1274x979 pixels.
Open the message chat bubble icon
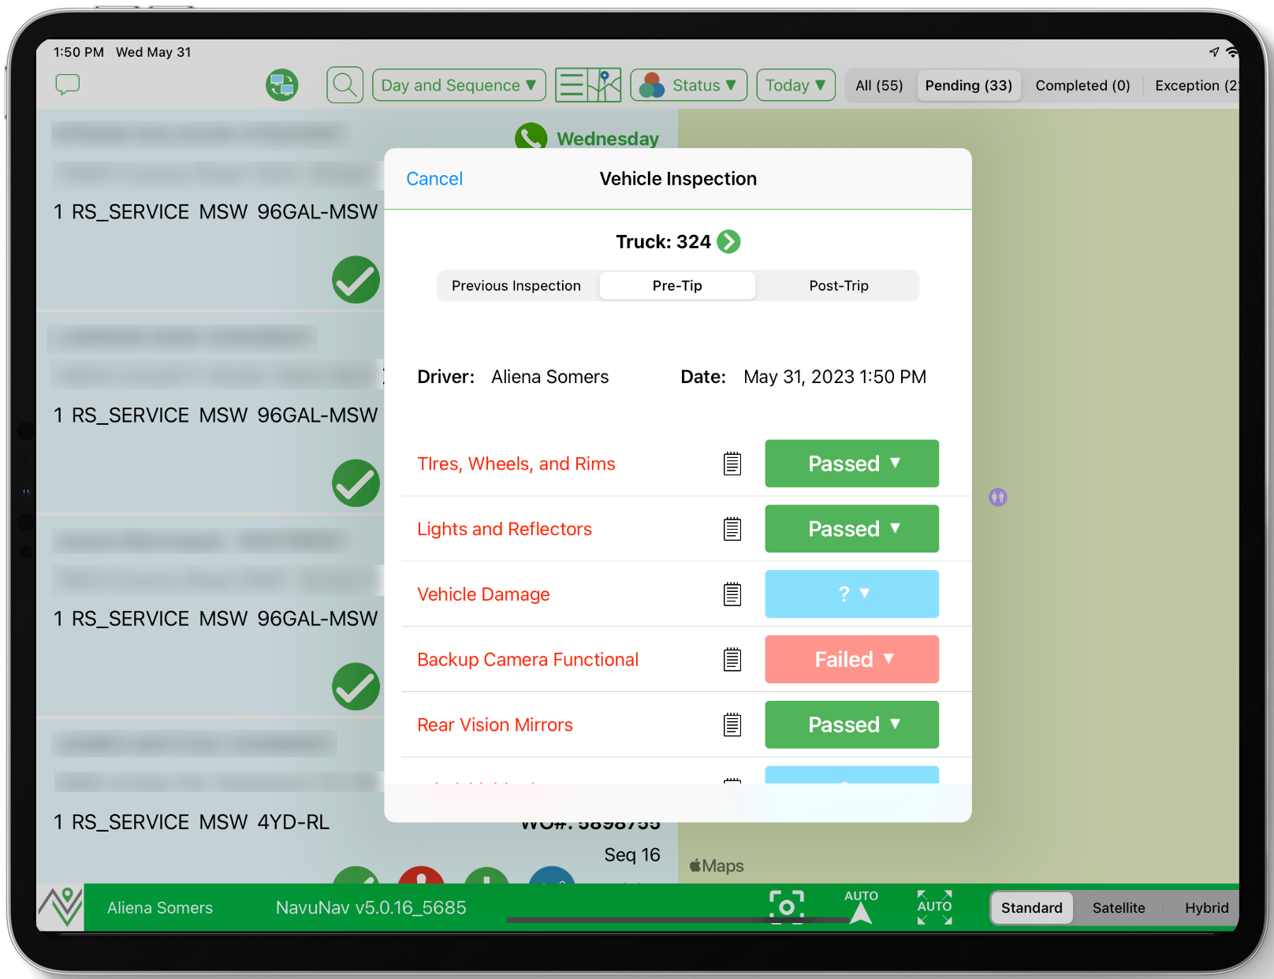point(68,84)
